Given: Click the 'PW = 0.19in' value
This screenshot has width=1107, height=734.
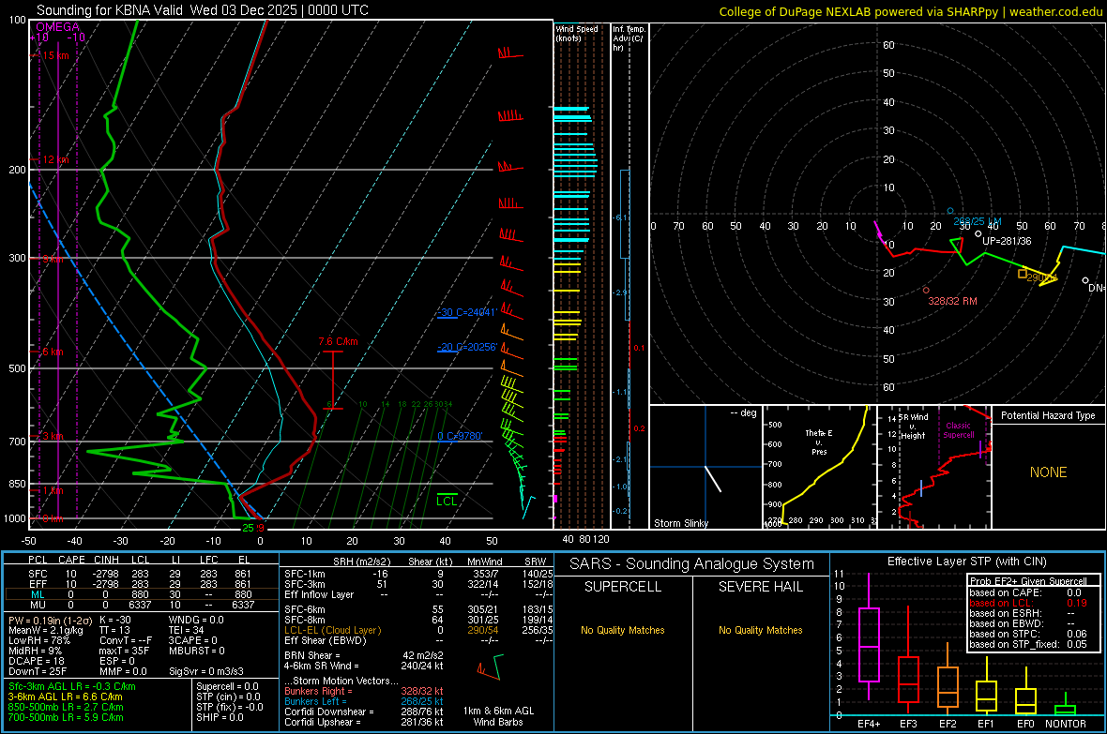Looking at the screenshot, I should (x=48, y=621).
